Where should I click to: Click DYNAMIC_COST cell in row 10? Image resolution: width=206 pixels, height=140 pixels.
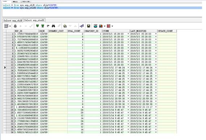coord(58,59)
